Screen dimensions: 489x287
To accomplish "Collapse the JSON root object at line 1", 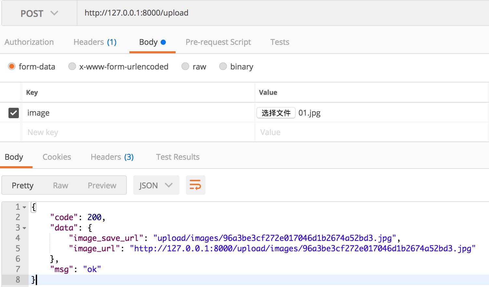I will [24, 207].
